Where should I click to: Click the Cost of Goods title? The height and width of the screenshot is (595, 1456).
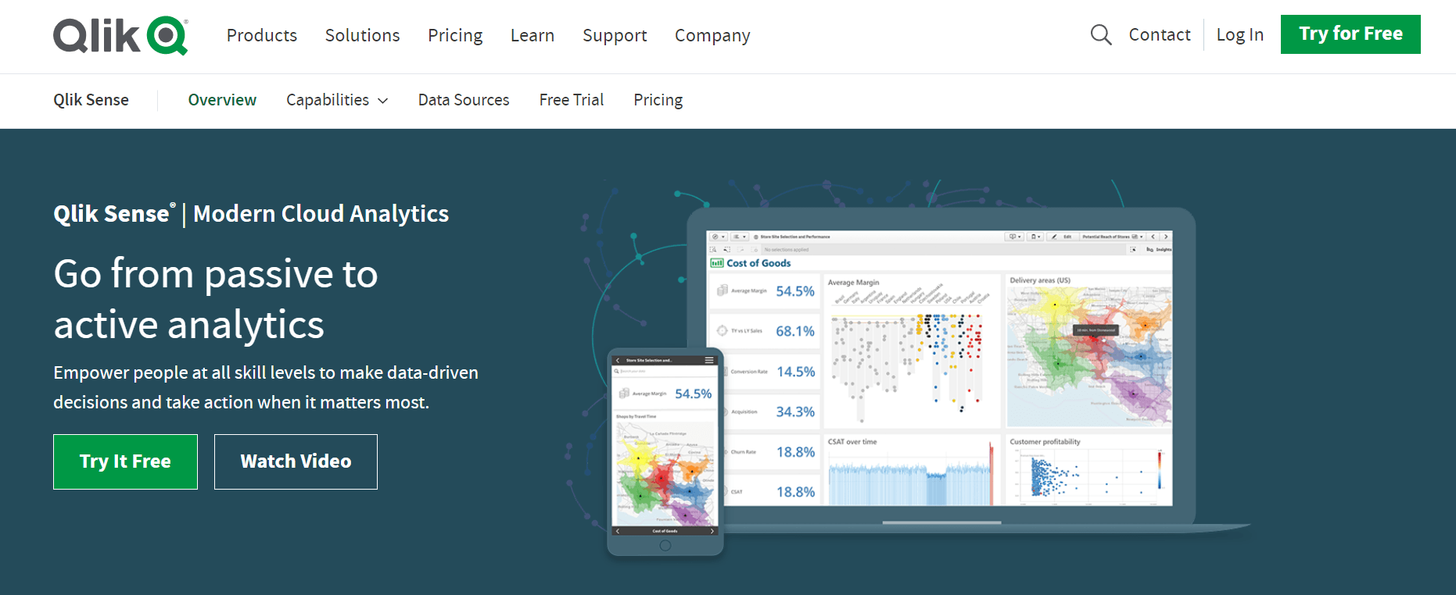[x=758, y=263]
